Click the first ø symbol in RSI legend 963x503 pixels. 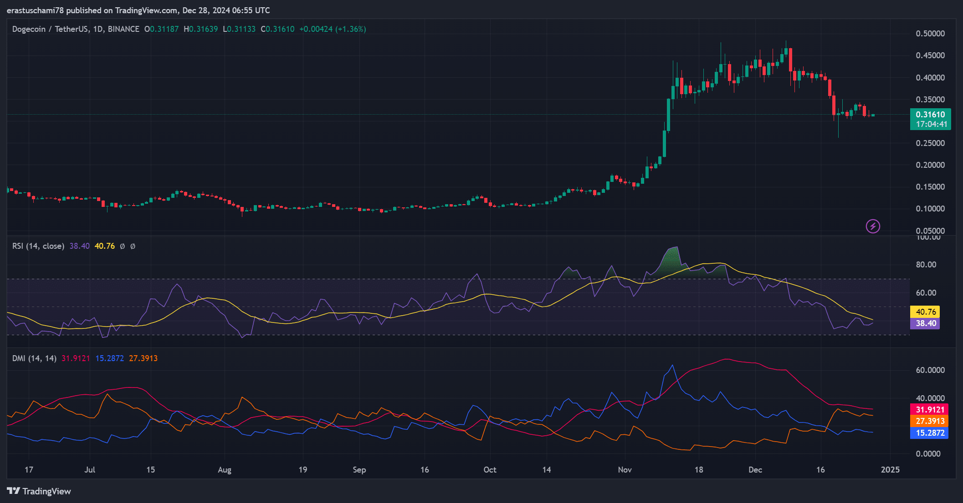click(122, 246)
